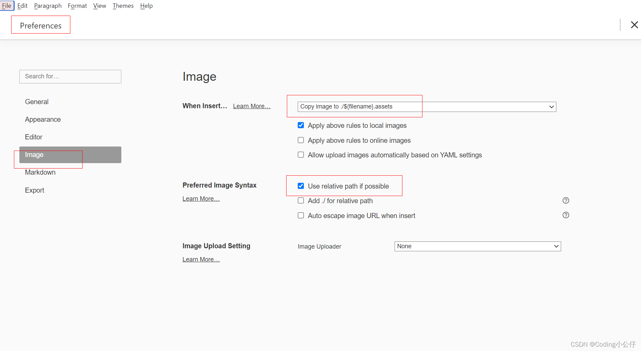Viewport: 641px width, 351px height.
Task: Open the View menu
Action: click(100, 6)
